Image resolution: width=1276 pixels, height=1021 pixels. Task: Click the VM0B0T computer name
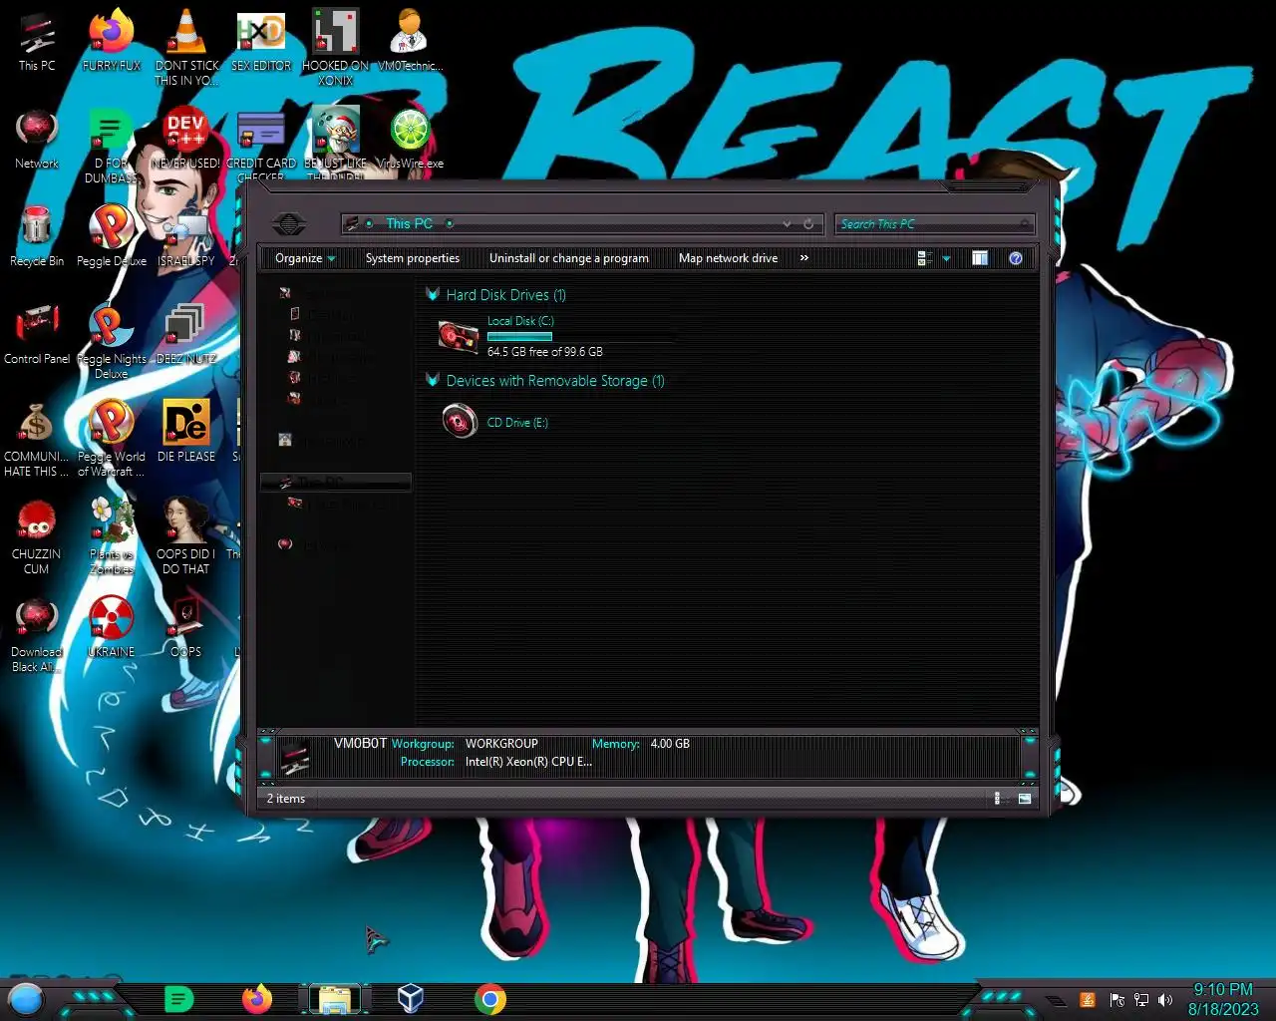click(x=360, y=744)
